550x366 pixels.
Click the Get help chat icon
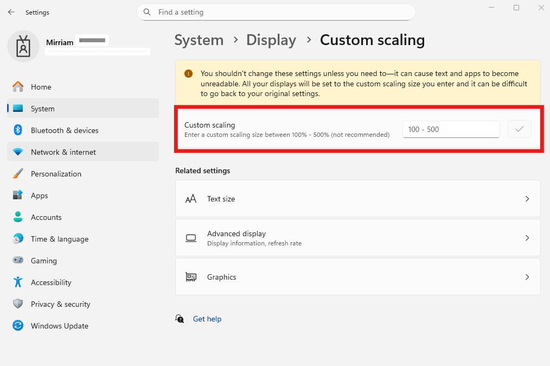point(180,319)
